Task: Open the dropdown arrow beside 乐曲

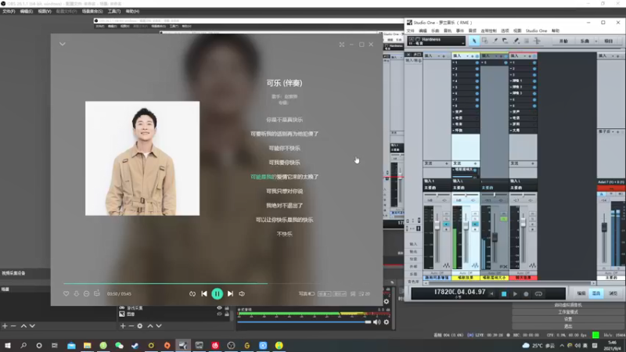Action: (596, 41)
